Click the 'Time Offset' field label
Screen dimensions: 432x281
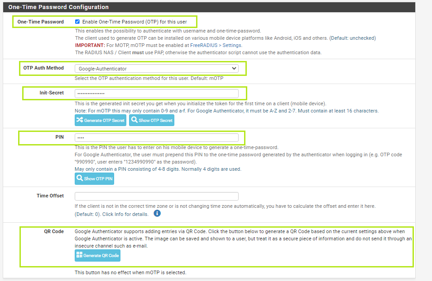(x=50, y=196)
